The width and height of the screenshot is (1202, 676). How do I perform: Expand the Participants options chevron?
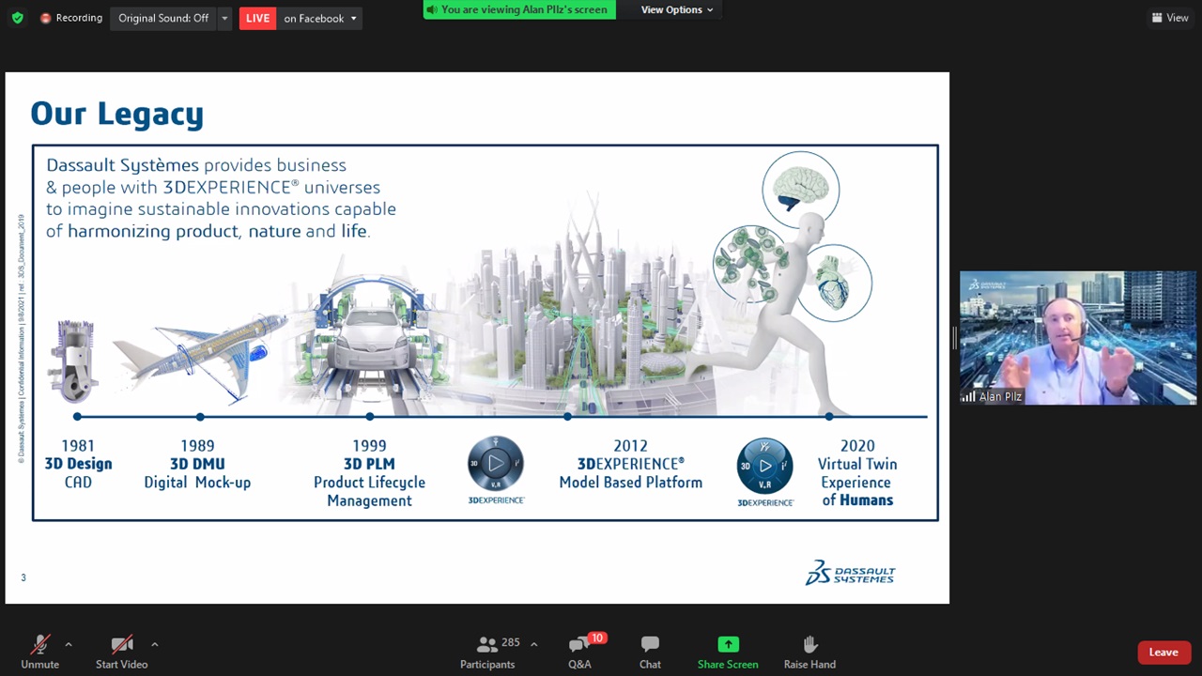point(533,644)
